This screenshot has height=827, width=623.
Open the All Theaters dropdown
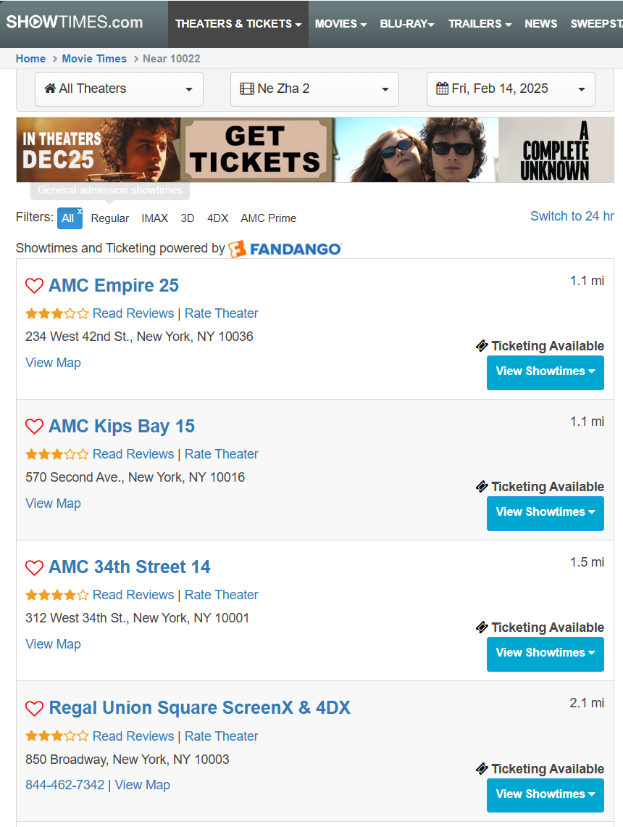[119, 89]
